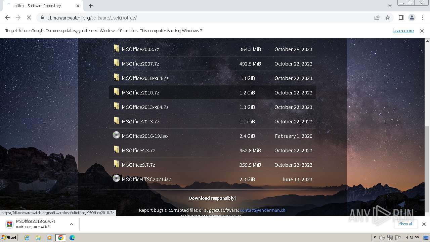The width and height of the screenshot is (430, 242).
Task: Click the MSOffice9.7.7z archive icon
Action: tap(116, 164)
